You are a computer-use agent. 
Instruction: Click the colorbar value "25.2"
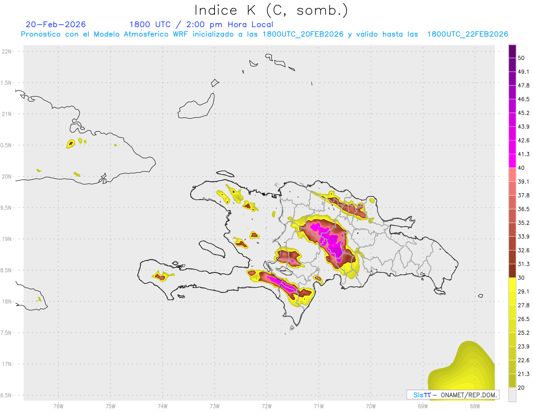coord(524,332)
